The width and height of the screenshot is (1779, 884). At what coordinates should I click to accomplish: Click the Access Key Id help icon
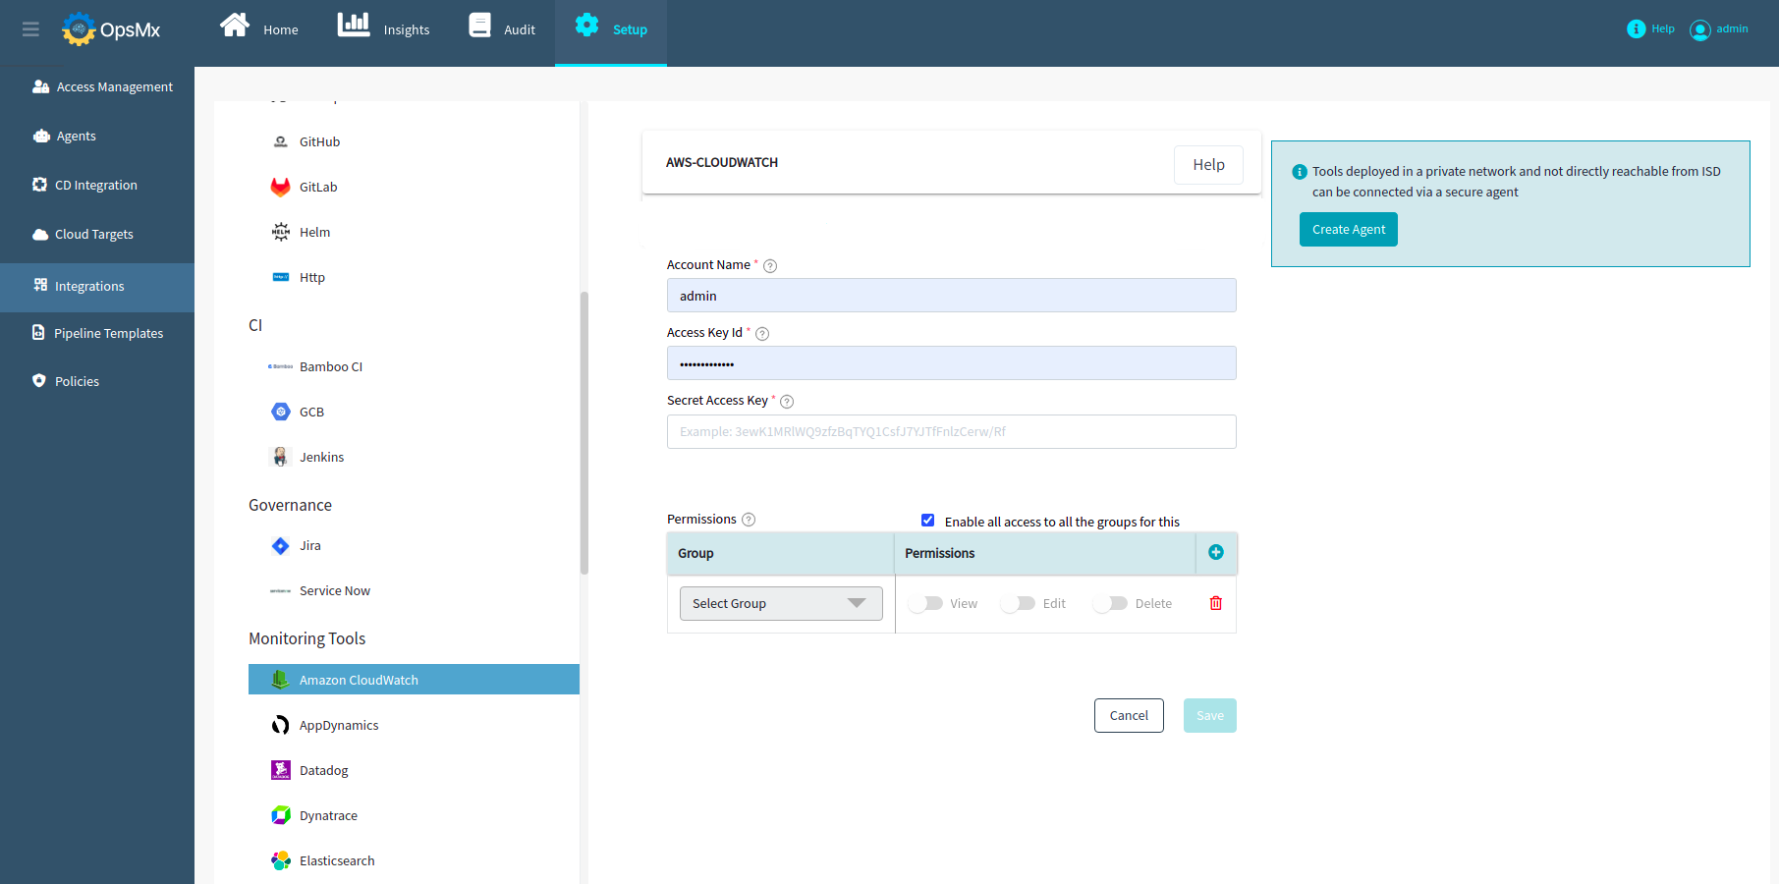pos(762,334)
